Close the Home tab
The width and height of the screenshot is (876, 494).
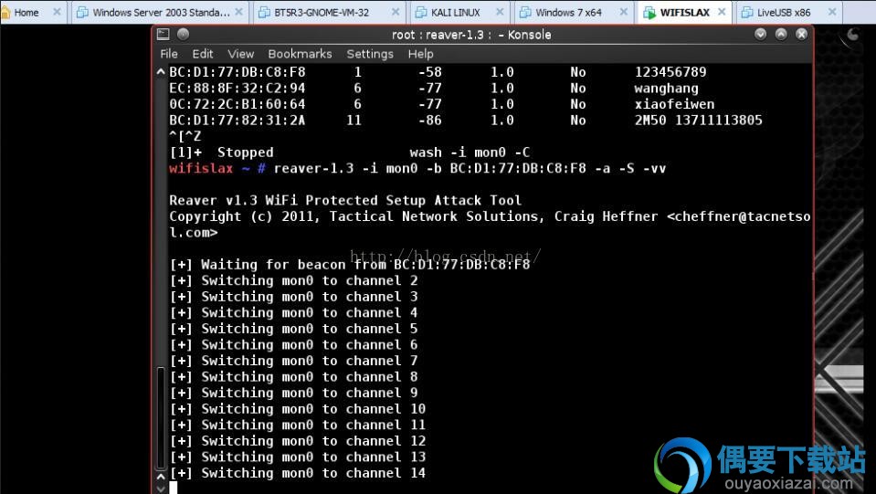coord(57,12)
